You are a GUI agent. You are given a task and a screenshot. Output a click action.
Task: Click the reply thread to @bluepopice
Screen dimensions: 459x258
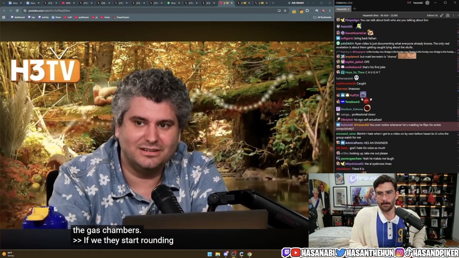click(396, 52)
